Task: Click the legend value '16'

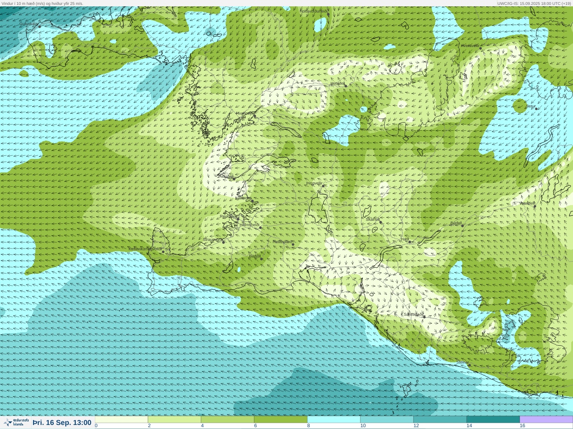Action: tap(522, 426)
